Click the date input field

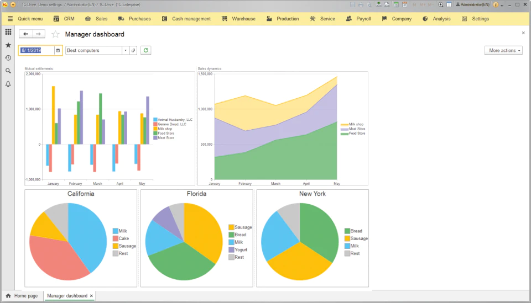coord(37,50)
